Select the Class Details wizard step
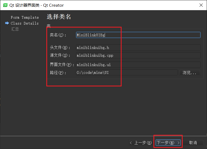207x149 pixels. tap(25, 23)
